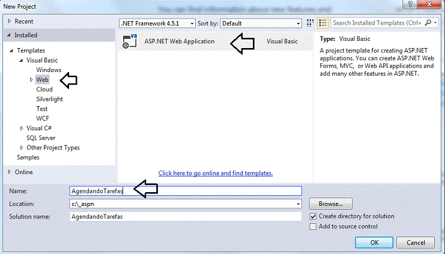This screenshot has width=445, height=254.
Task: Select ASP.NET Web Application template
Action: 216,41
